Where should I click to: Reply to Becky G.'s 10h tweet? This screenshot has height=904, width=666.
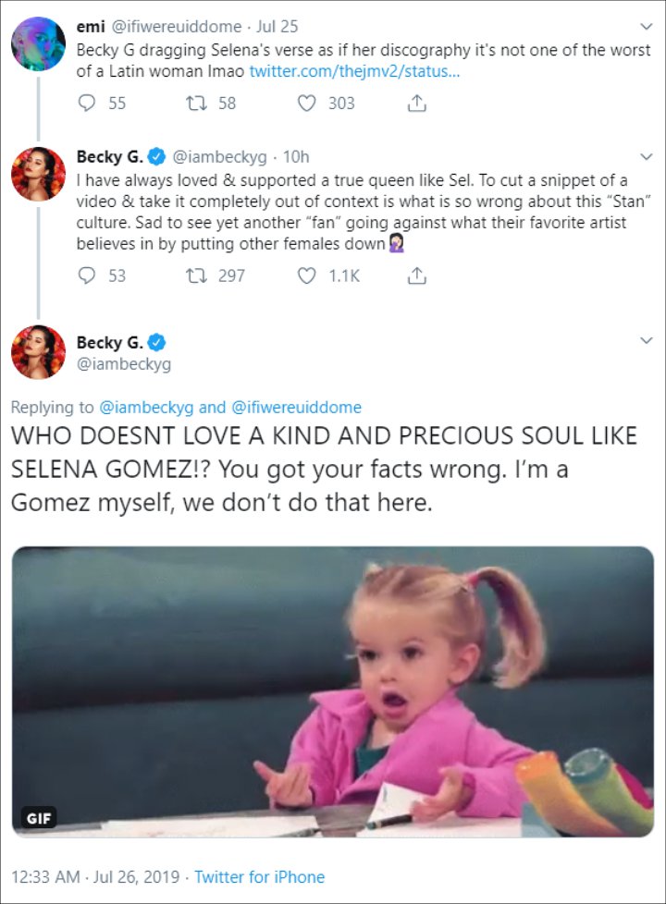pyautogui.click(x=87, y=275)
